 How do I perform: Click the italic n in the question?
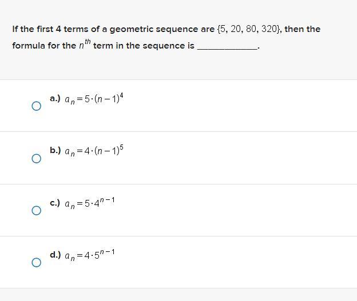pyautogui.click(x=81, y=46)
